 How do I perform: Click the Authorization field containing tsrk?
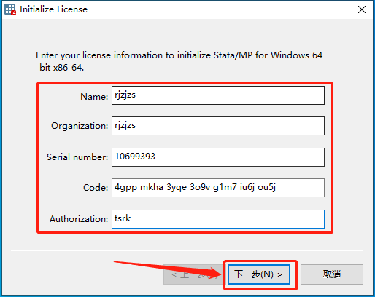218,219
